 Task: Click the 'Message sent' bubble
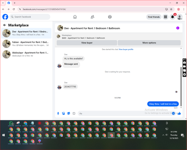point(71,64)
